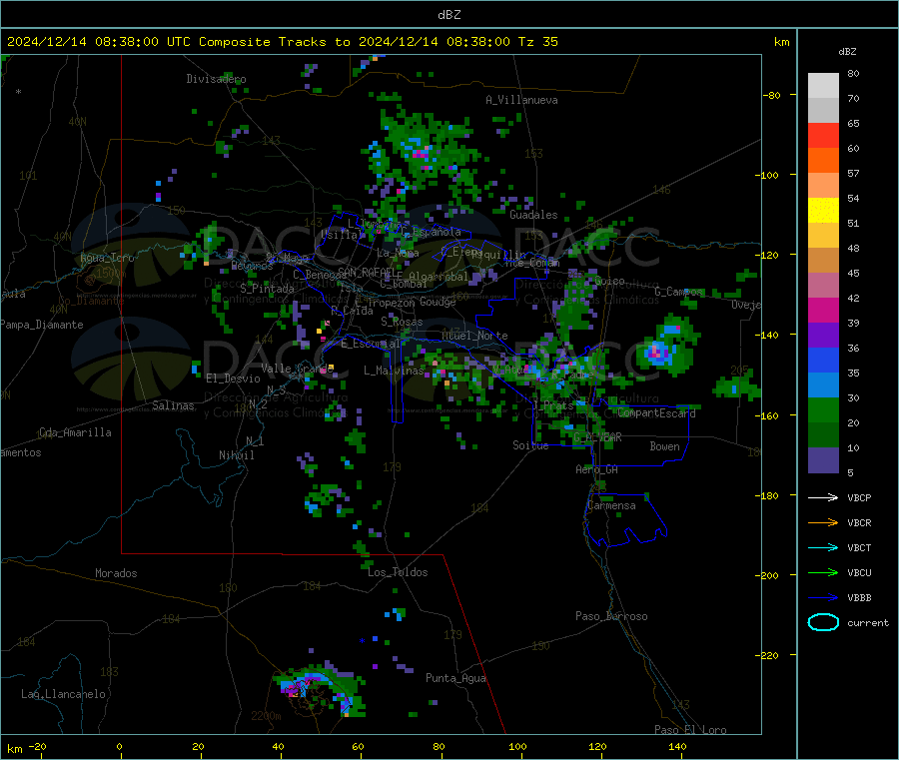The image size is (899, 760).
Task: Click the blue VBBB arrow in legend
Action: click(823, 597)
